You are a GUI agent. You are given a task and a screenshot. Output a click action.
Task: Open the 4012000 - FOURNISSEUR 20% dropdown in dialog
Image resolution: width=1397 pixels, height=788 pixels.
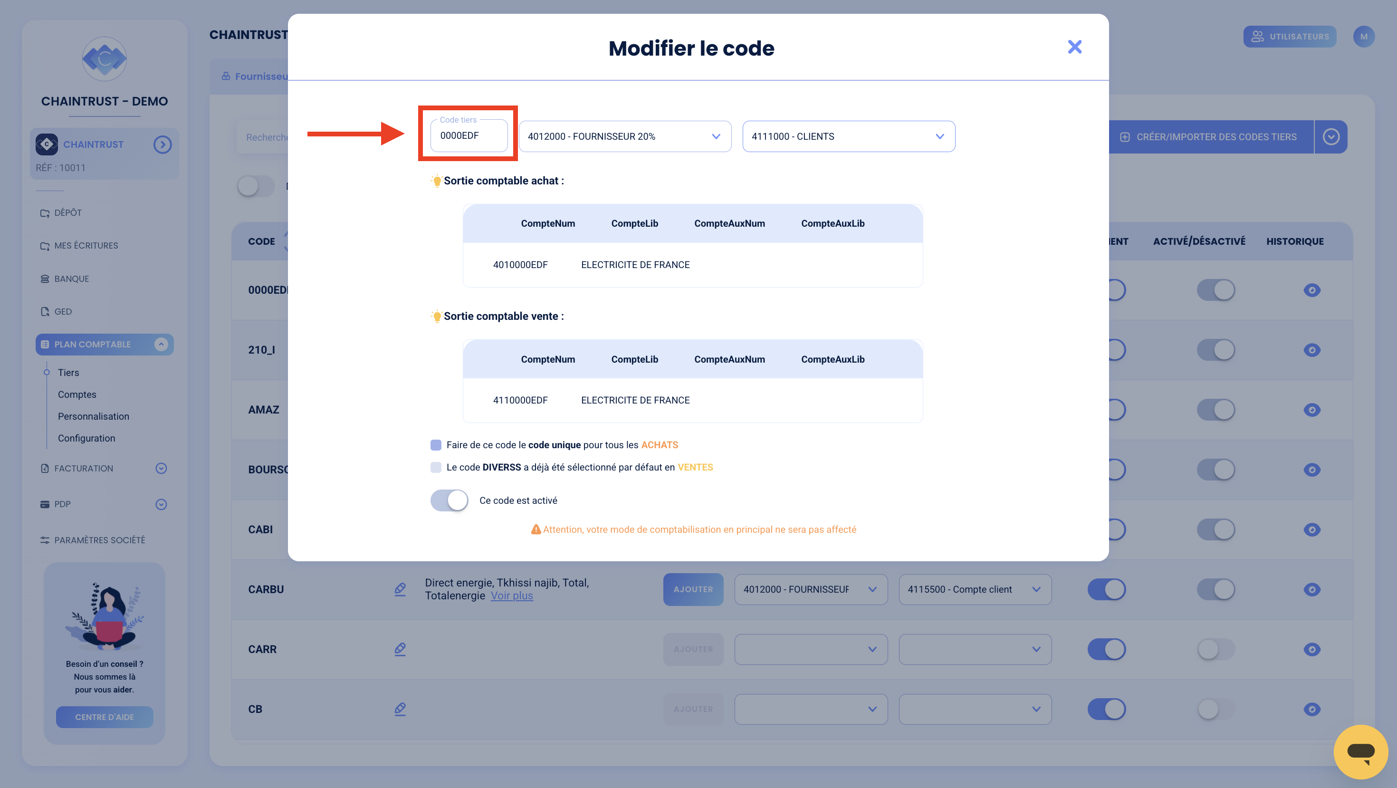click(625, 136)
